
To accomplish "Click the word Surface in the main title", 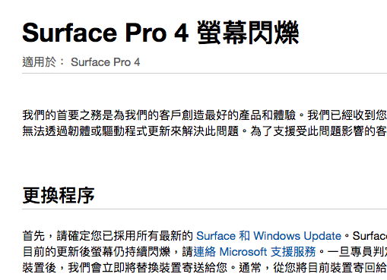I will pyautogui.click(x=70, y=33).
